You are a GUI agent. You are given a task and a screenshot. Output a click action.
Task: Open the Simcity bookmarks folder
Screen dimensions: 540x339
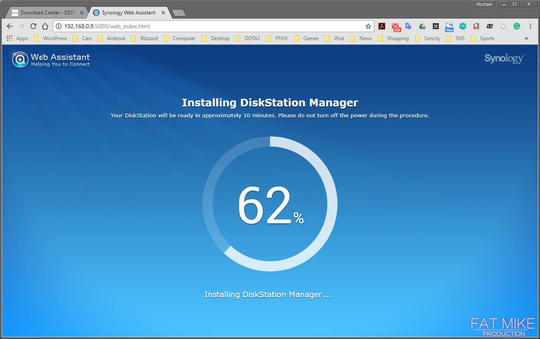tap(427, 38)
